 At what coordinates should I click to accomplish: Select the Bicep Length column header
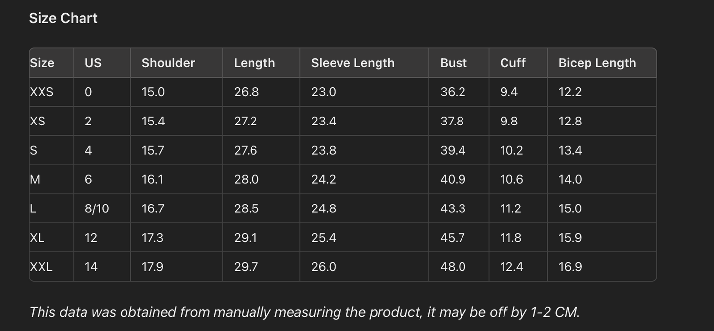[x=597, y=63]
